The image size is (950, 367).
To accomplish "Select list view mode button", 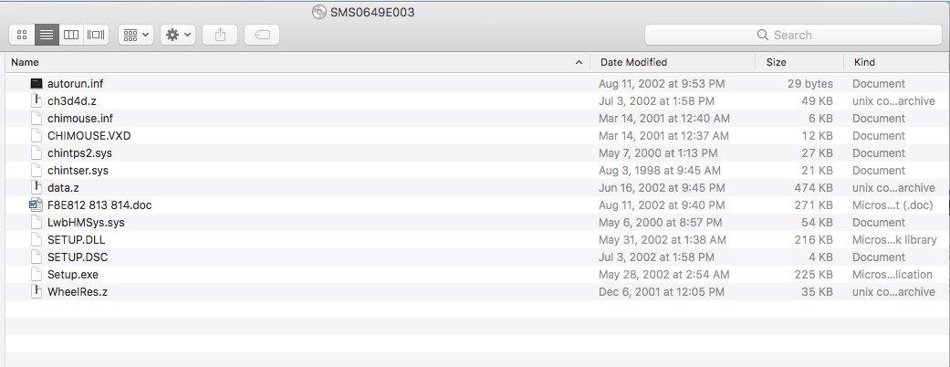I will [x=47, y=35].
